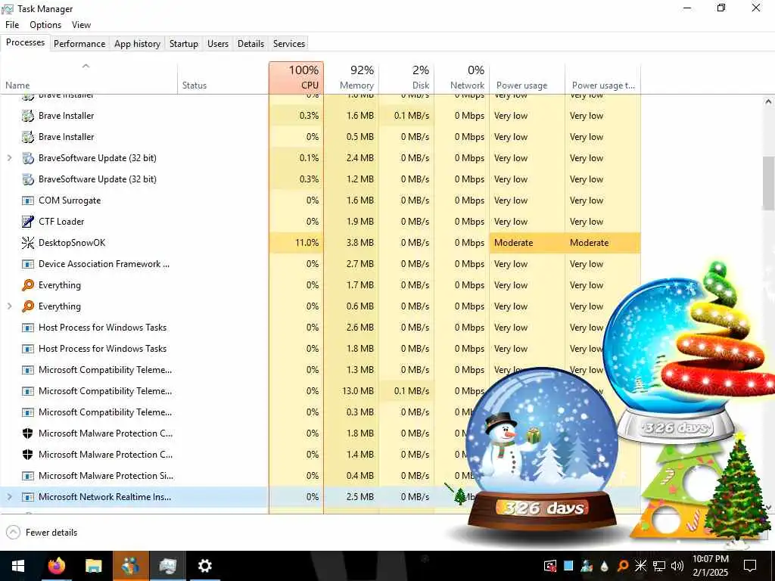This screenshot has width=775, height=581.
Task: Click the Moderate power usage cell
Action: click(528, 243)
